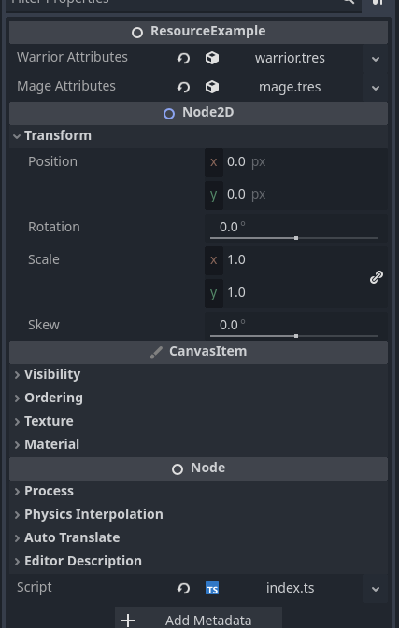
Task: Click the TypeScript icon beside index.ts
Action: click(x=212, y=589)
